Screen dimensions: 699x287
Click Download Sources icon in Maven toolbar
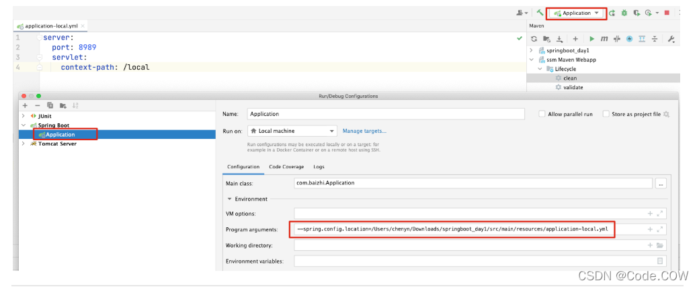[559, 39]
